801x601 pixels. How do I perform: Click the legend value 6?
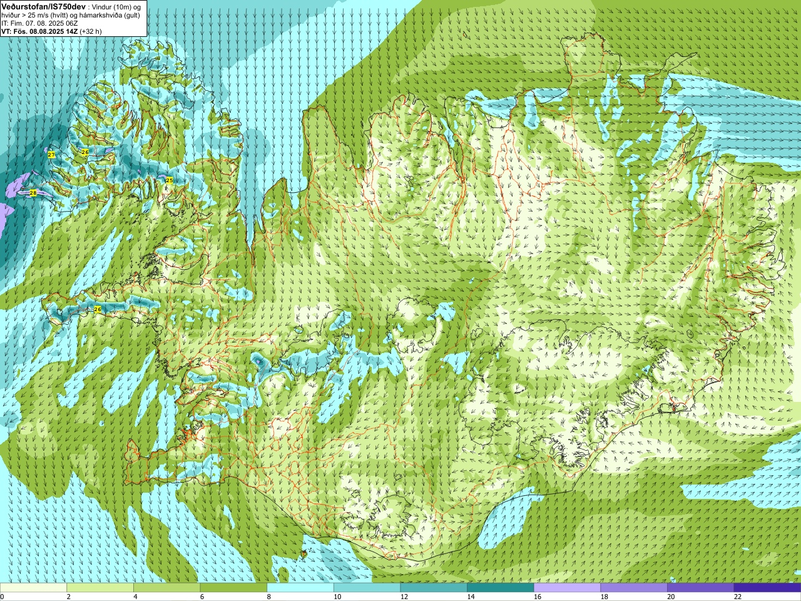pos(202,597)
